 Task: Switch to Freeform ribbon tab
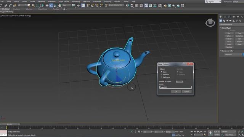tap(17, 9)
